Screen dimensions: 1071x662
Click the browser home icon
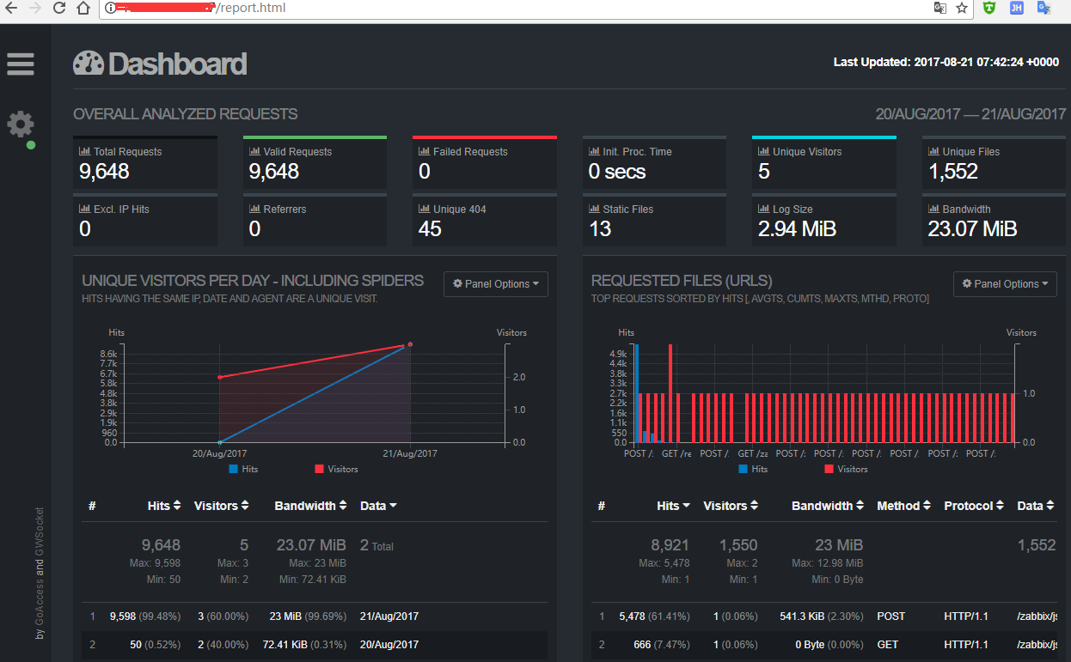click(x=83, y=9)
